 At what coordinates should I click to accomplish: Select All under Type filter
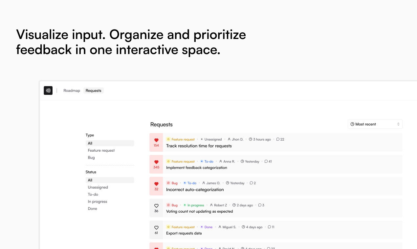coord(110,143)
